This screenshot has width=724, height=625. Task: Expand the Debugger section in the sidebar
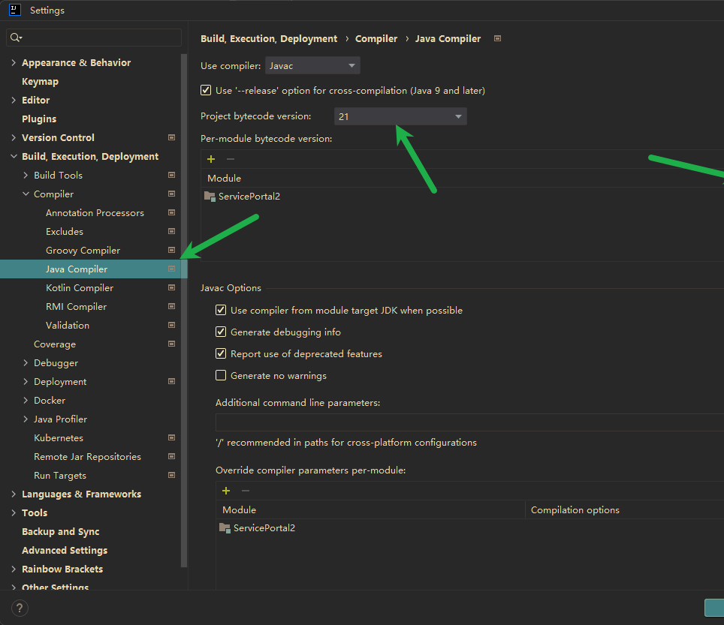14,362
